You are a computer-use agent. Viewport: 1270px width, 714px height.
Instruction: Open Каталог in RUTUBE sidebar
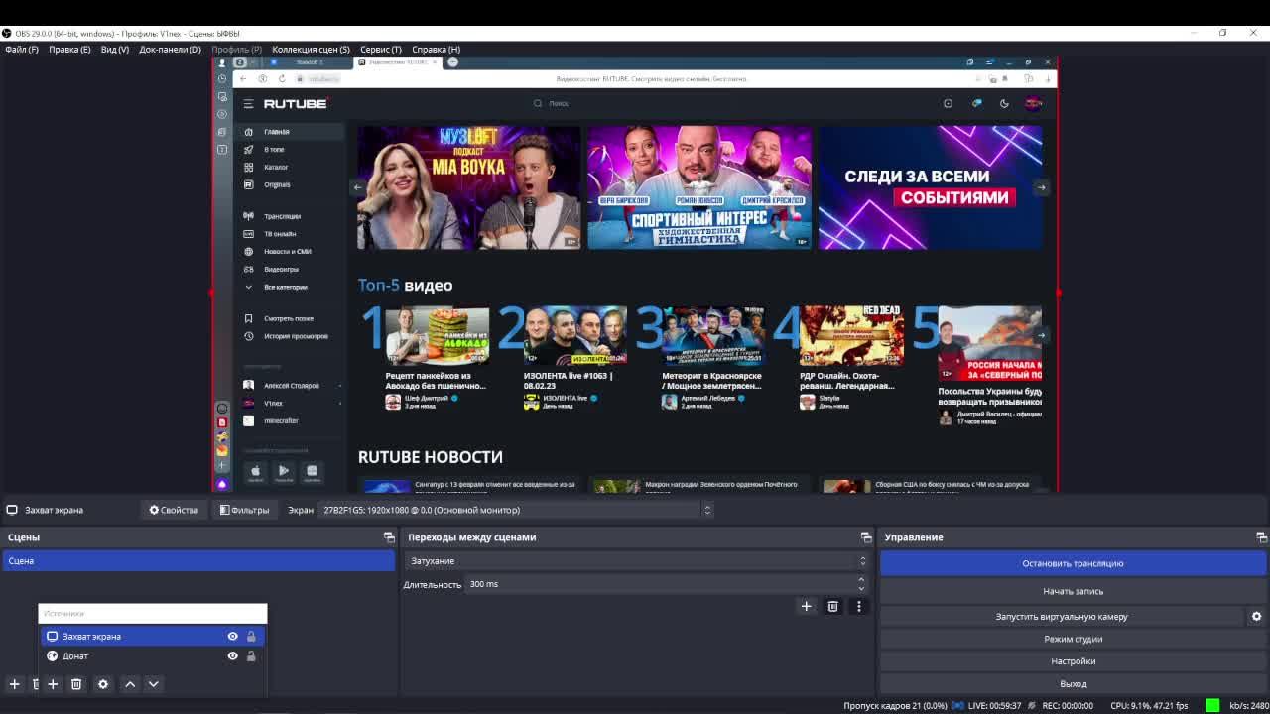click(288, 168)
